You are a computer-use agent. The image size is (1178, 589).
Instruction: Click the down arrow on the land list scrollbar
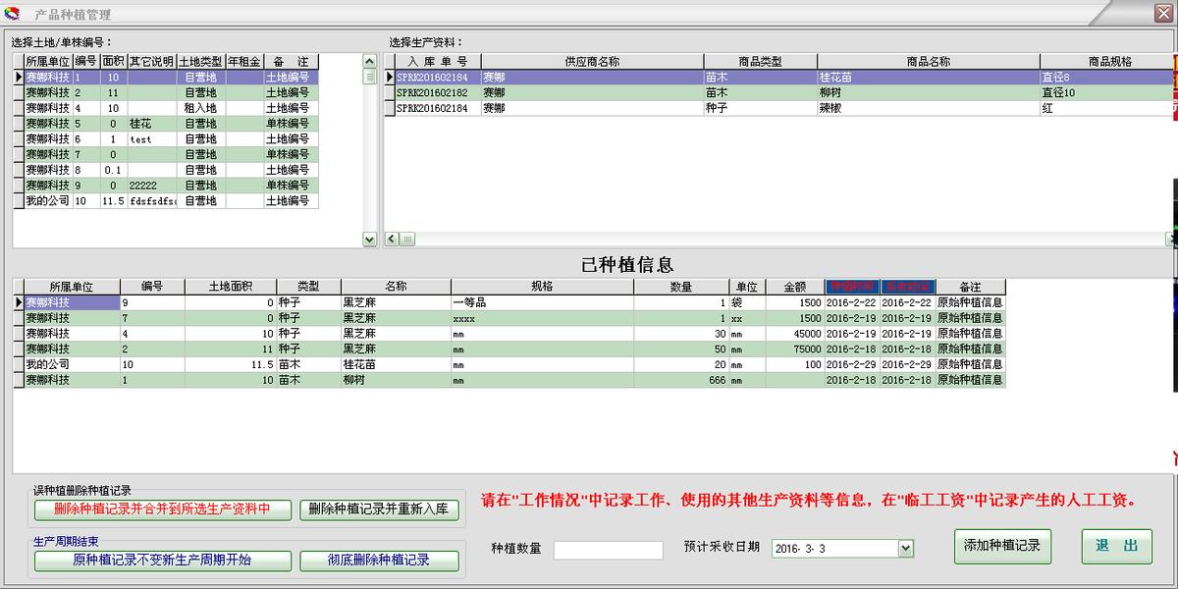[371, 240]
